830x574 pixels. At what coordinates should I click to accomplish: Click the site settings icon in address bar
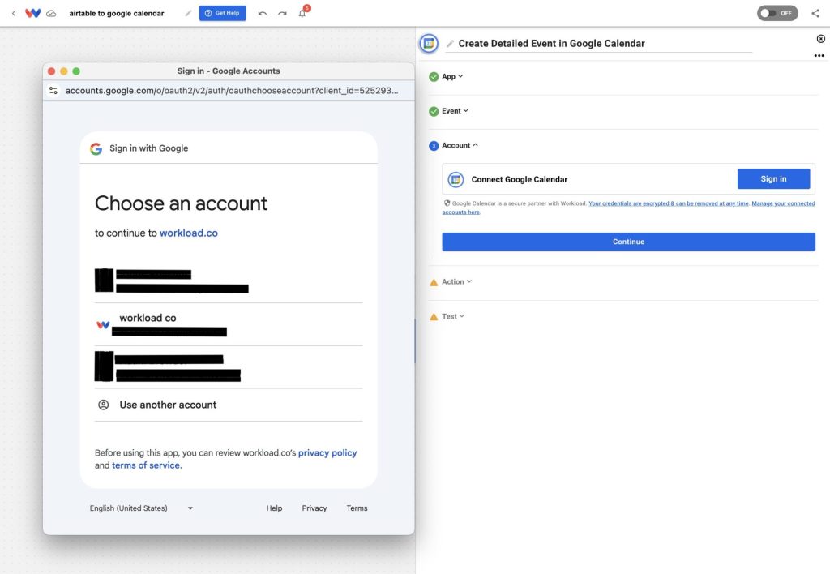pyautogui.click(x=53, y=91)
